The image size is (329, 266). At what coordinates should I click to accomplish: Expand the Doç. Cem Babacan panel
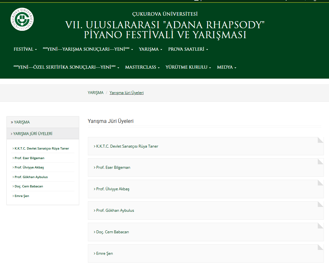tap(112, 232)
